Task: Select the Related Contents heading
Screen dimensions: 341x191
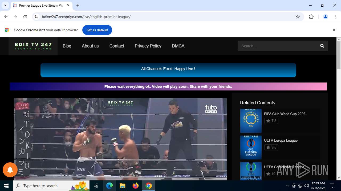Action: point(257,103)
